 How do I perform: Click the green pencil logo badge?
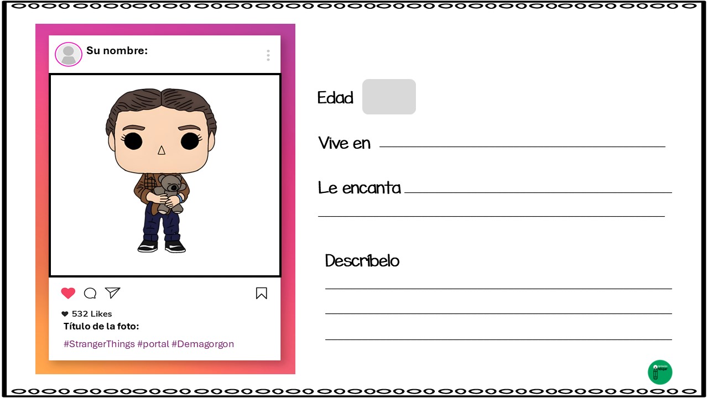660,372
